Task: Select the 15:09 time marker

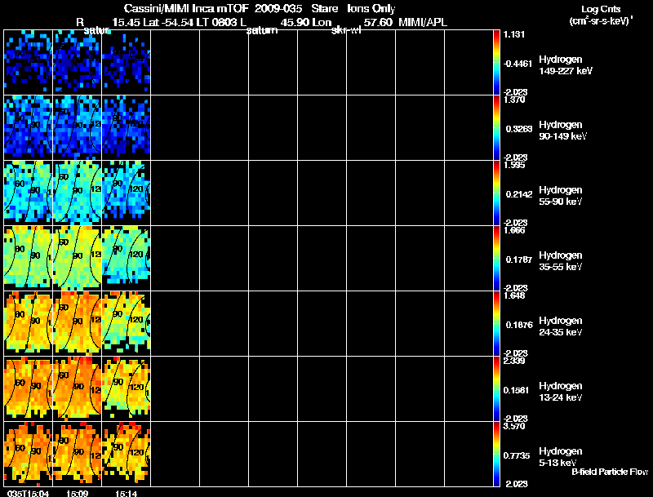Action: 78,493
